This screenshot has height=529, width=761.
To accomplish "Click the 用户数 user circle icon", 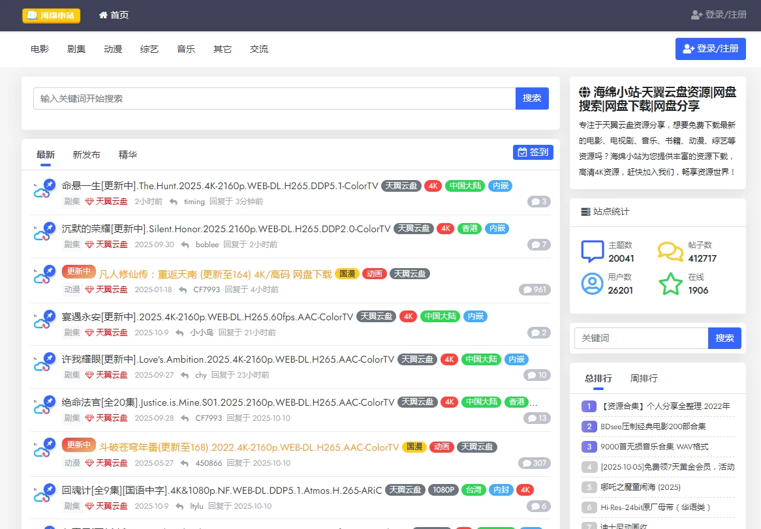I will coord(592,284).
